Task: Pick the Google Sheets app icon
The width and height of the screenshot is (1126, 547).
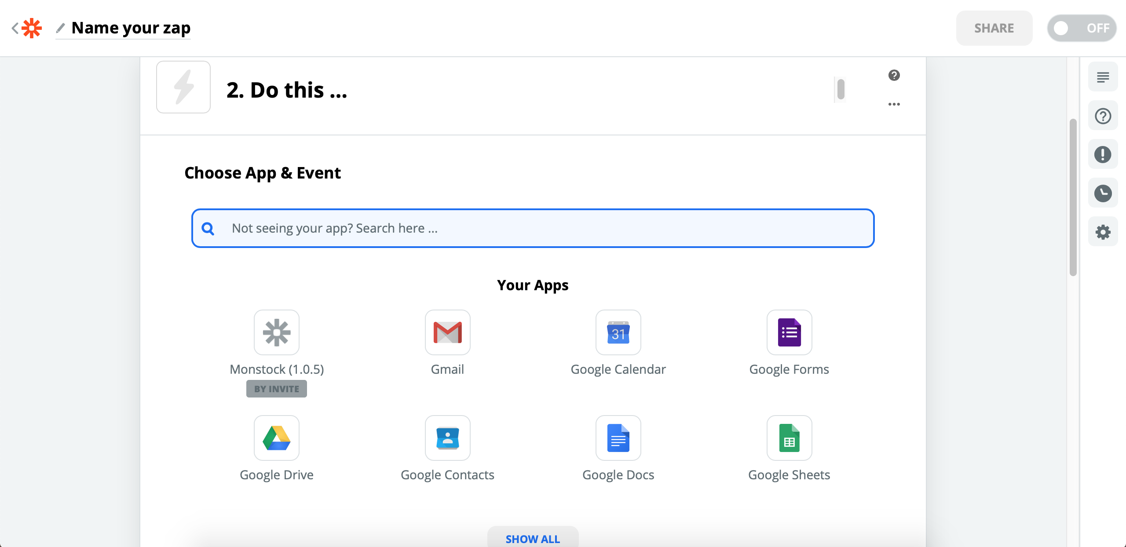Action: click(790, 438)
